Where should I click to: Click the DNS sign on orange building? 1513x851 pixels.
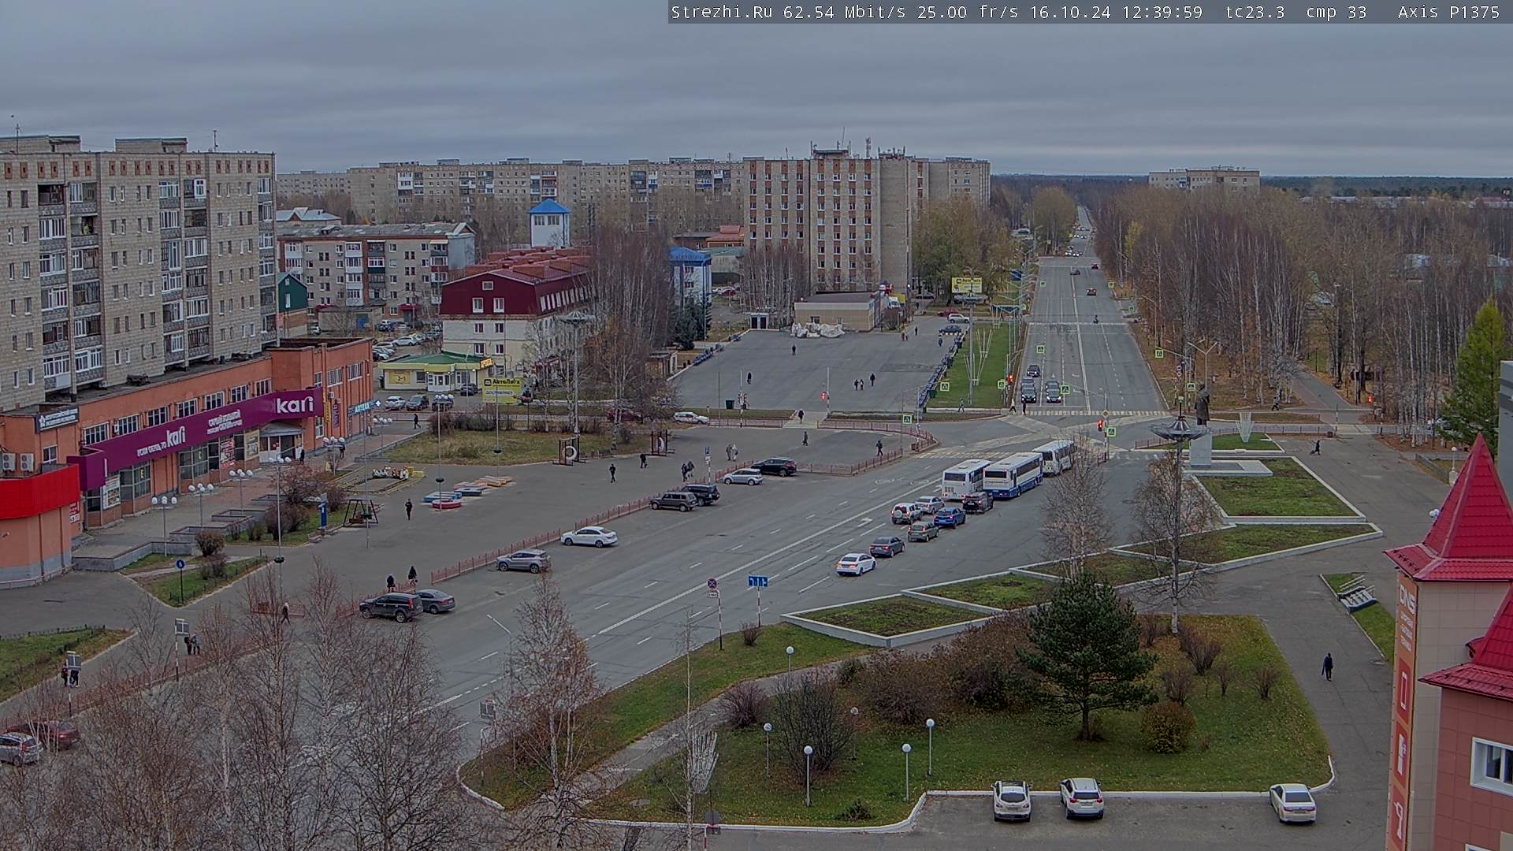coord(1406,598)
